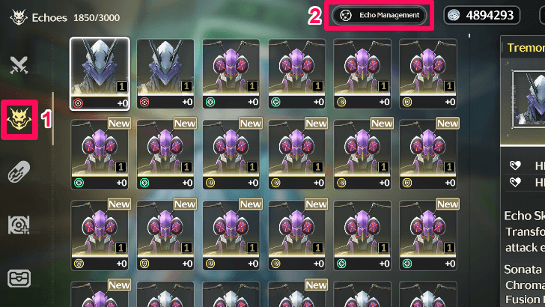Open the consumables tab with pill icon
This screenshot has height=307, width=545.
[x=19, y=171]
